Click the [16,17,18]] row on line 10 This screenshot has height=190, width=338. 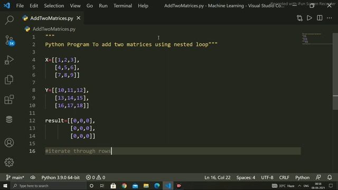[x=72, y=106]
